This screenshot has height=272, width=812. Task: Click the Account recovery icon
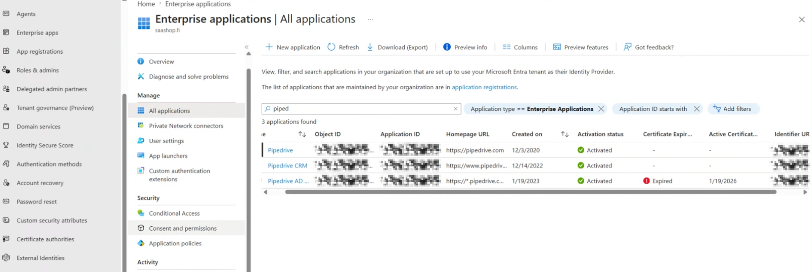[6, 182]
